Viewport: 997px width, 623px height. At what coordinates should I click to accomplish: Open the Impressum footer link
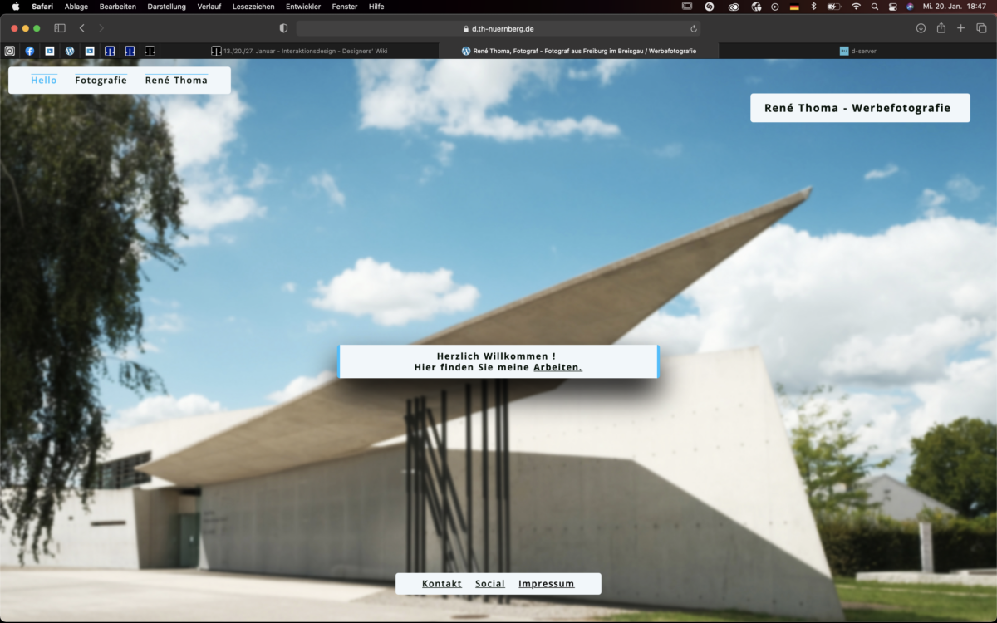(546, 584)
